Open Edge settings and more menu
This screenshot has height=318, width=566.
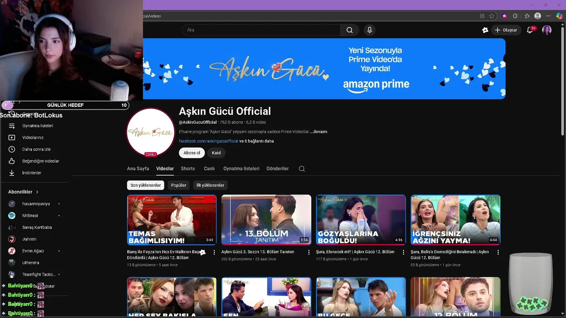click(x=548, y=16)
